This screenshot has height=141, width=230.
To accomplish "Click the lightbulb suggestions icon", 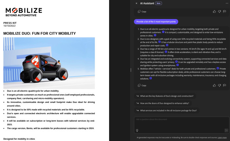I will pos(137,130).
